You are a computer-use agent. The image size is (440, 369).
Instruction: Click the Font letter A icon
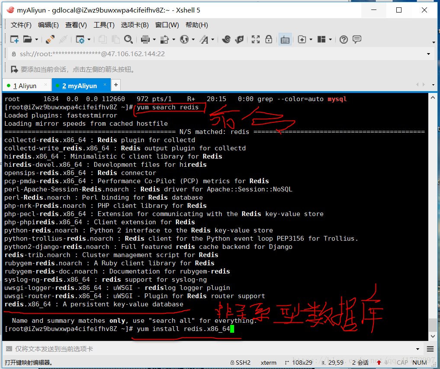click(x=204, y=39)
